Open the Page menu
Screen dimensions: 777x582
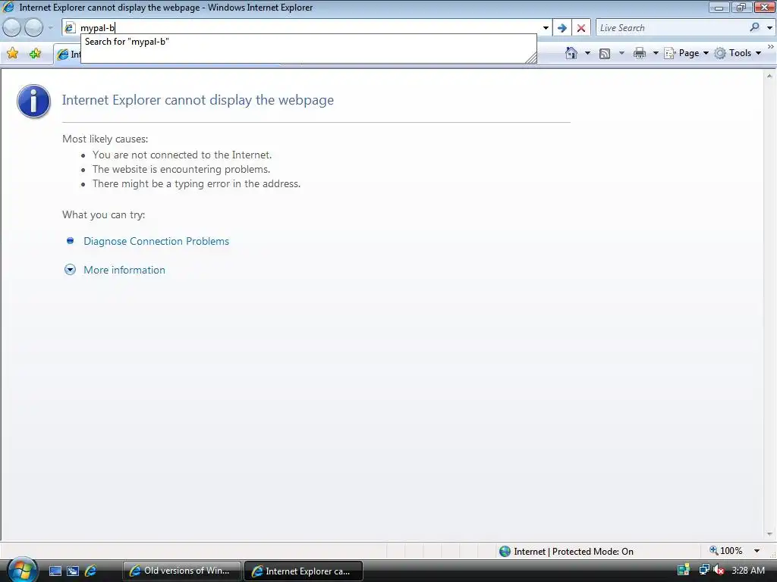click(686, 53)
